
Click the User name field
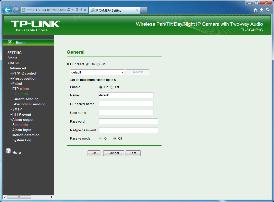126,113
